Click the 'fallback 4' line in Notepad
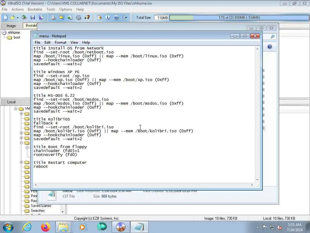This screenshot has width=310, height=233. click(45, 123)
